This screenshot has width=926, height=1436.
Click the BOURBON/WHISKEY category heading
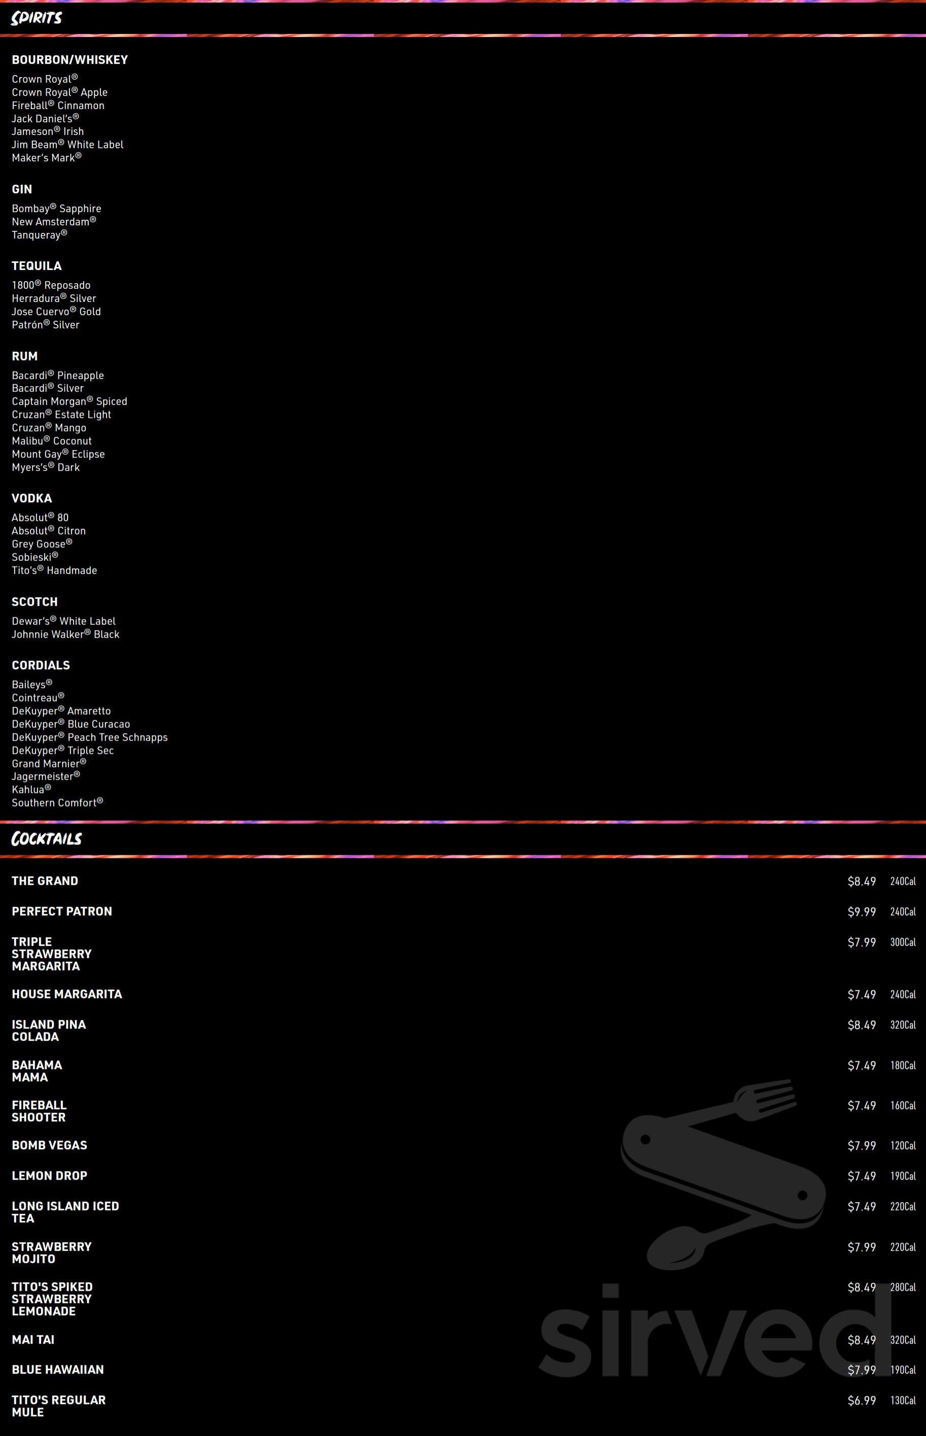(70, 59)
